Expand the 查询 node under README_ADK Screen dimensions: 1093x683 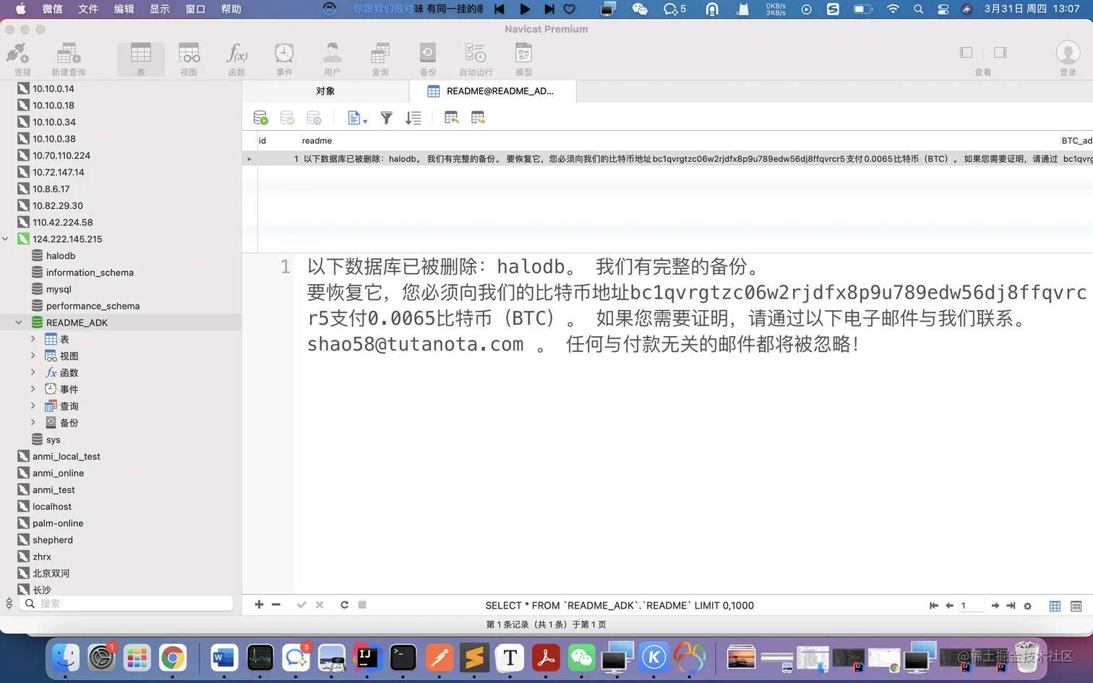pyautogui.click(x=33, y=405)
